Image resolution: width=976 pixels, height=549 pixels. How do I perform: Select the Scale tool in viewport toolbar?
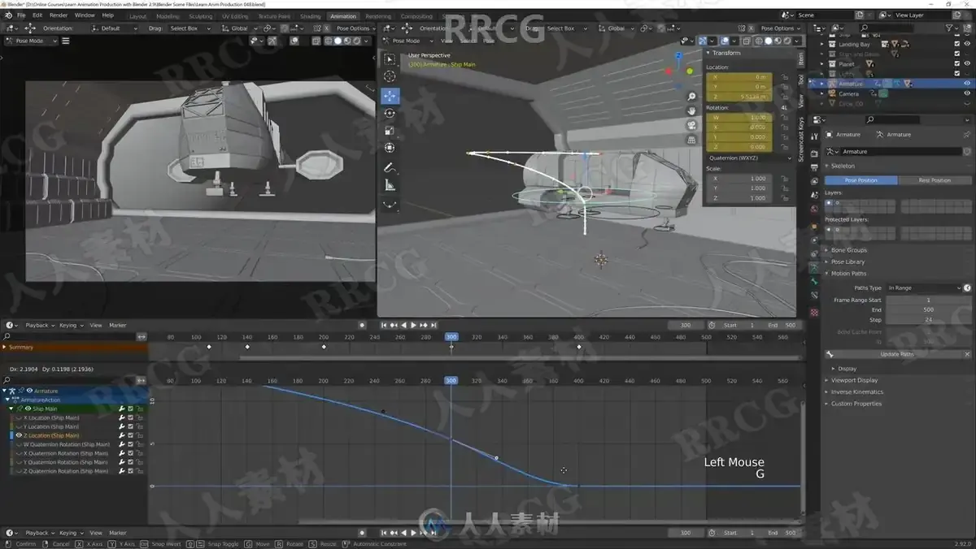click(x=390, y=130)
